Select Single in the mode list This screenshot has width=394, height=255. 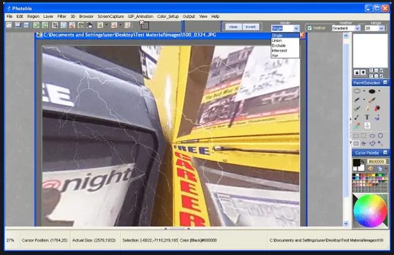click(x=285, y=36)
